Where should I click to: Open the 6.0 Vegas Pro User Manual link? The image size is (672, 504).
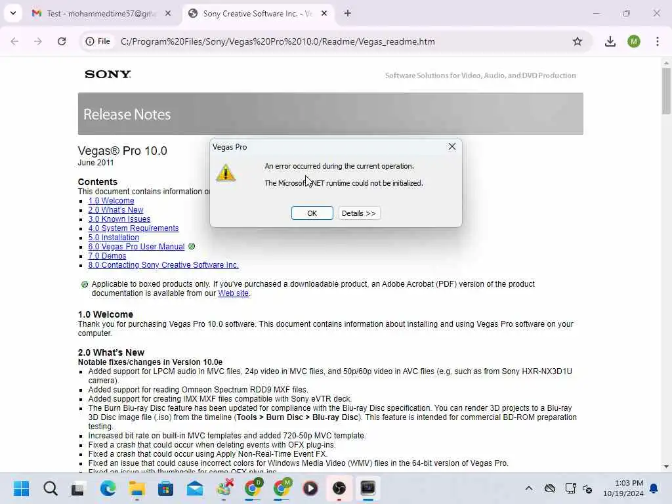(x=136, y=247)
